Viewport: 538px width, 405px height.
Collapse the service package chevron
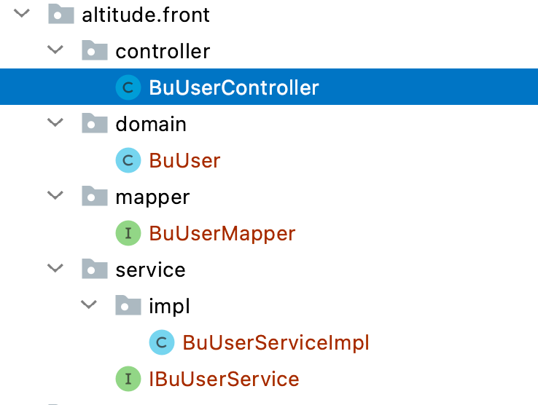tap(55, 270)
